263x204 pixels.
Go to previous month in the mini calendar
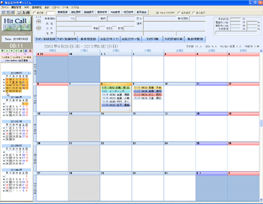point(4,73)
